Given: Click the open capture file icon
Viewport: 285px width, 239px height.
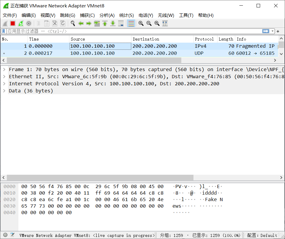Looking at the screenshot, I should tap(39, 23).
